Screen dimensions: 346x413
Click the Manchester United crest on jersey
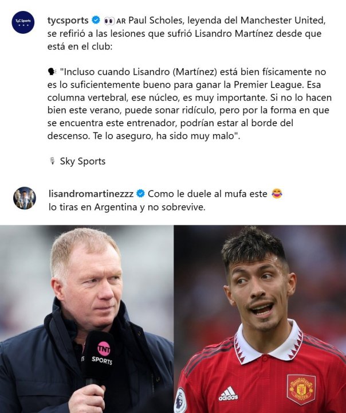[301, 389]
